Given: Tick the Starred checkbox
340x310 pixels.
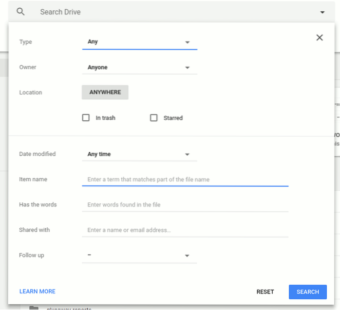Looking at the screenshot, I should (154, 118).
